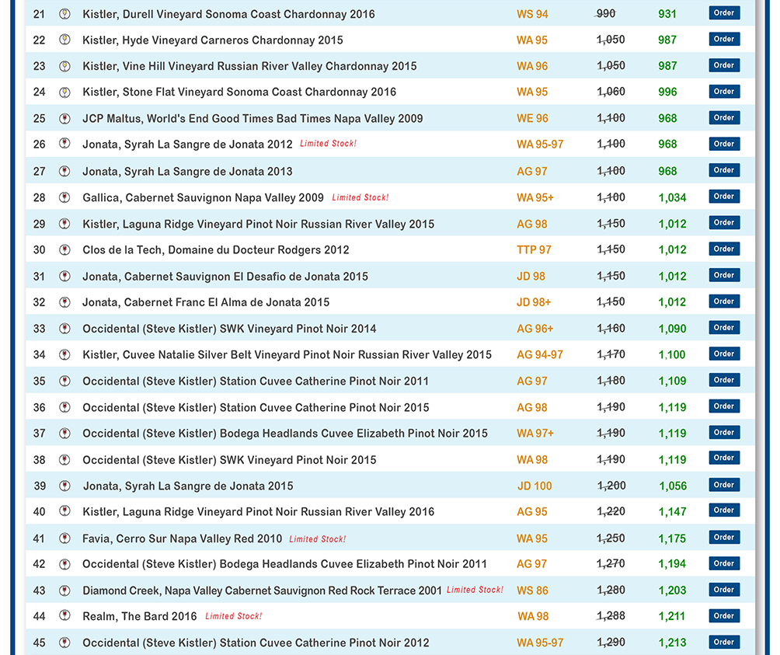
Task: Click Order for Favia Cerro Sur Napa Valley Red
Action: (724, 537)
